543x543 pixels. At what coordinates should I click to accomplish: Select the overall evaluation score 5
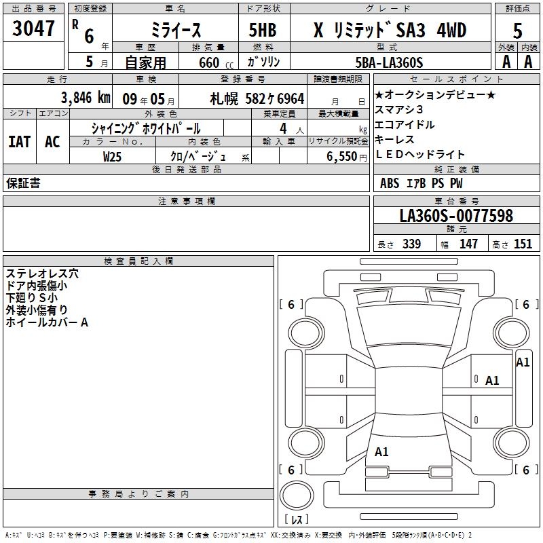pos(517,30)
